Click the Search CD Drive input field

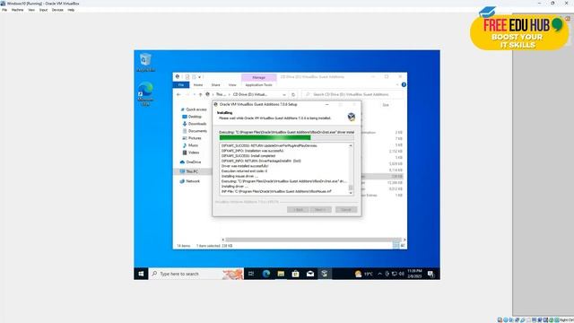pos(353,94)
